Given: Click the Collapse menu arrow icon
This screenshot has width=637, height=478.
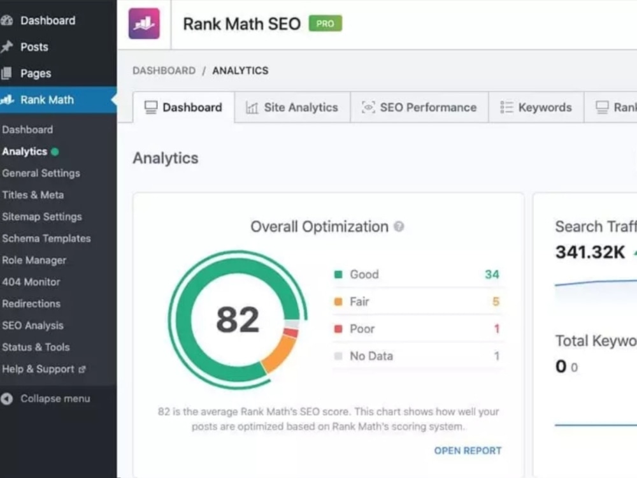Looking at the screenshot, I should 6,399.
